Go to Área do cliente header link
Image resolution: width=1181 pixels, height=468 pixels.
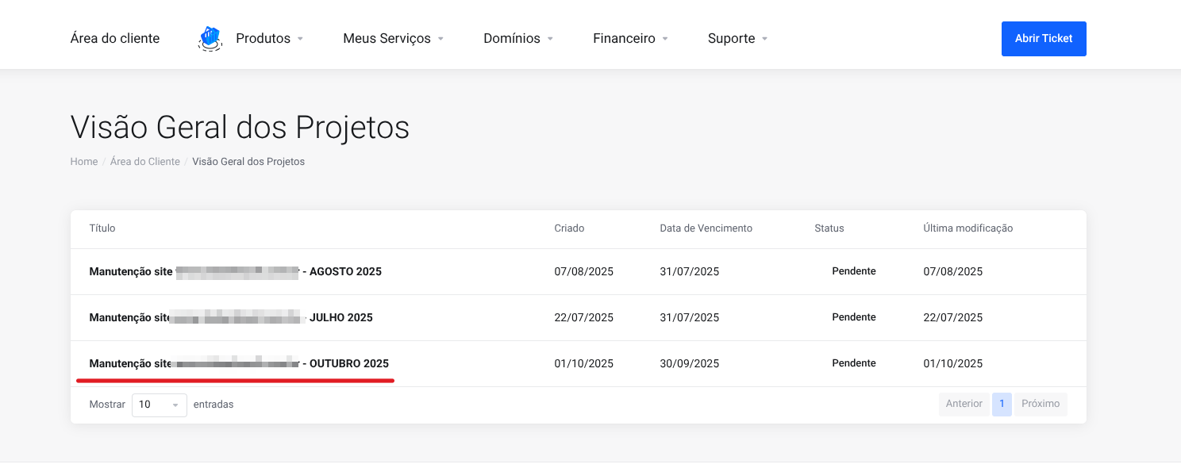115,38
